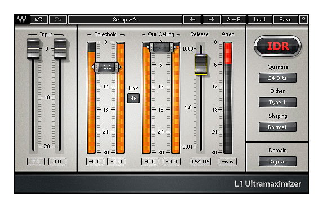Go to previous preset with left arrow
The height and width of the screenshot is (208, 323).
[192, 20]
